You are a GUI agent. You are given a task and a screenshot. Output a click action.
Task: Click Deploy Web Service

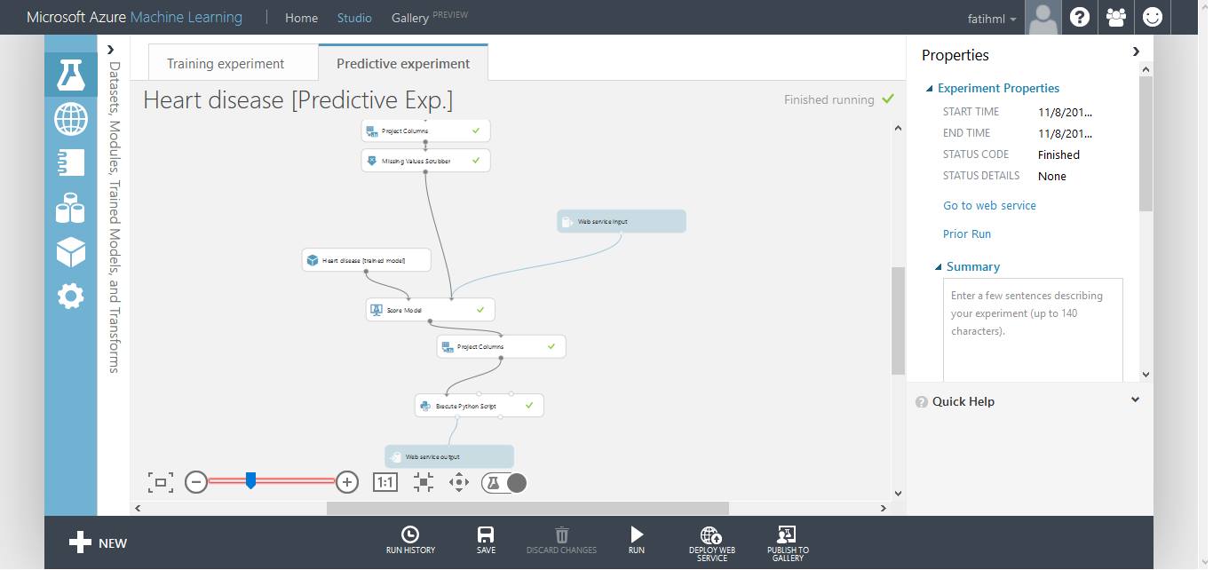click(x=711, y=543)
